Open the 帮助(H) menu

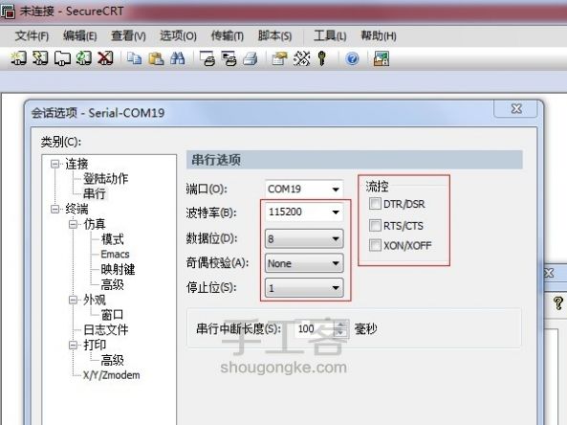379,35
